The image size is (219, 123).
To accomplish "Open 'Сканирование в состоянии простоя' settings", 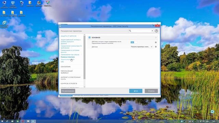I will tap(70, 51).
